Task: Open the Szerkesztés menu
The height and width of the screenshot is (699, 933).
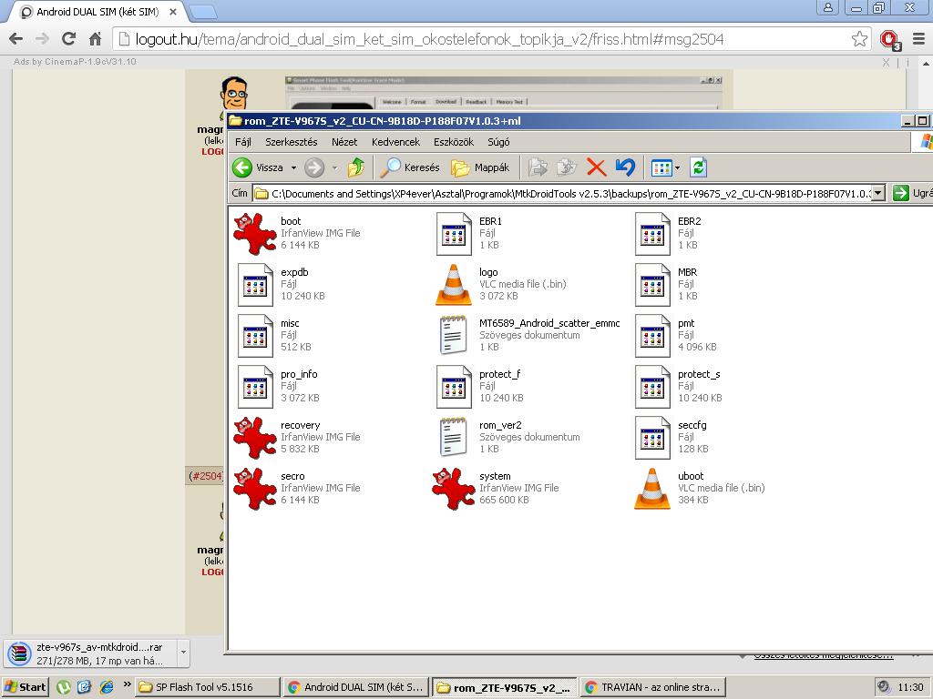Action: 291,142
